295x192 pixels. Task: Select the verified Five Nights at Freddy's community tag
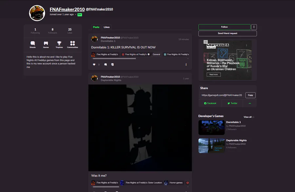pos(135,54)
